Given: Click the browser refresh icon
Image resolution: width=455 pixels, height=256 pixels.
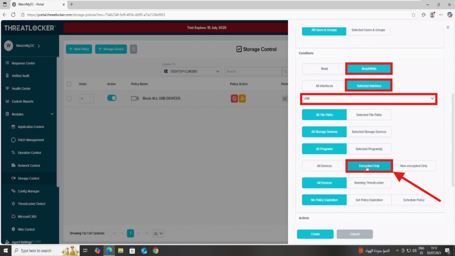Looking at the screenshot, I should click(x=13, y=15).
